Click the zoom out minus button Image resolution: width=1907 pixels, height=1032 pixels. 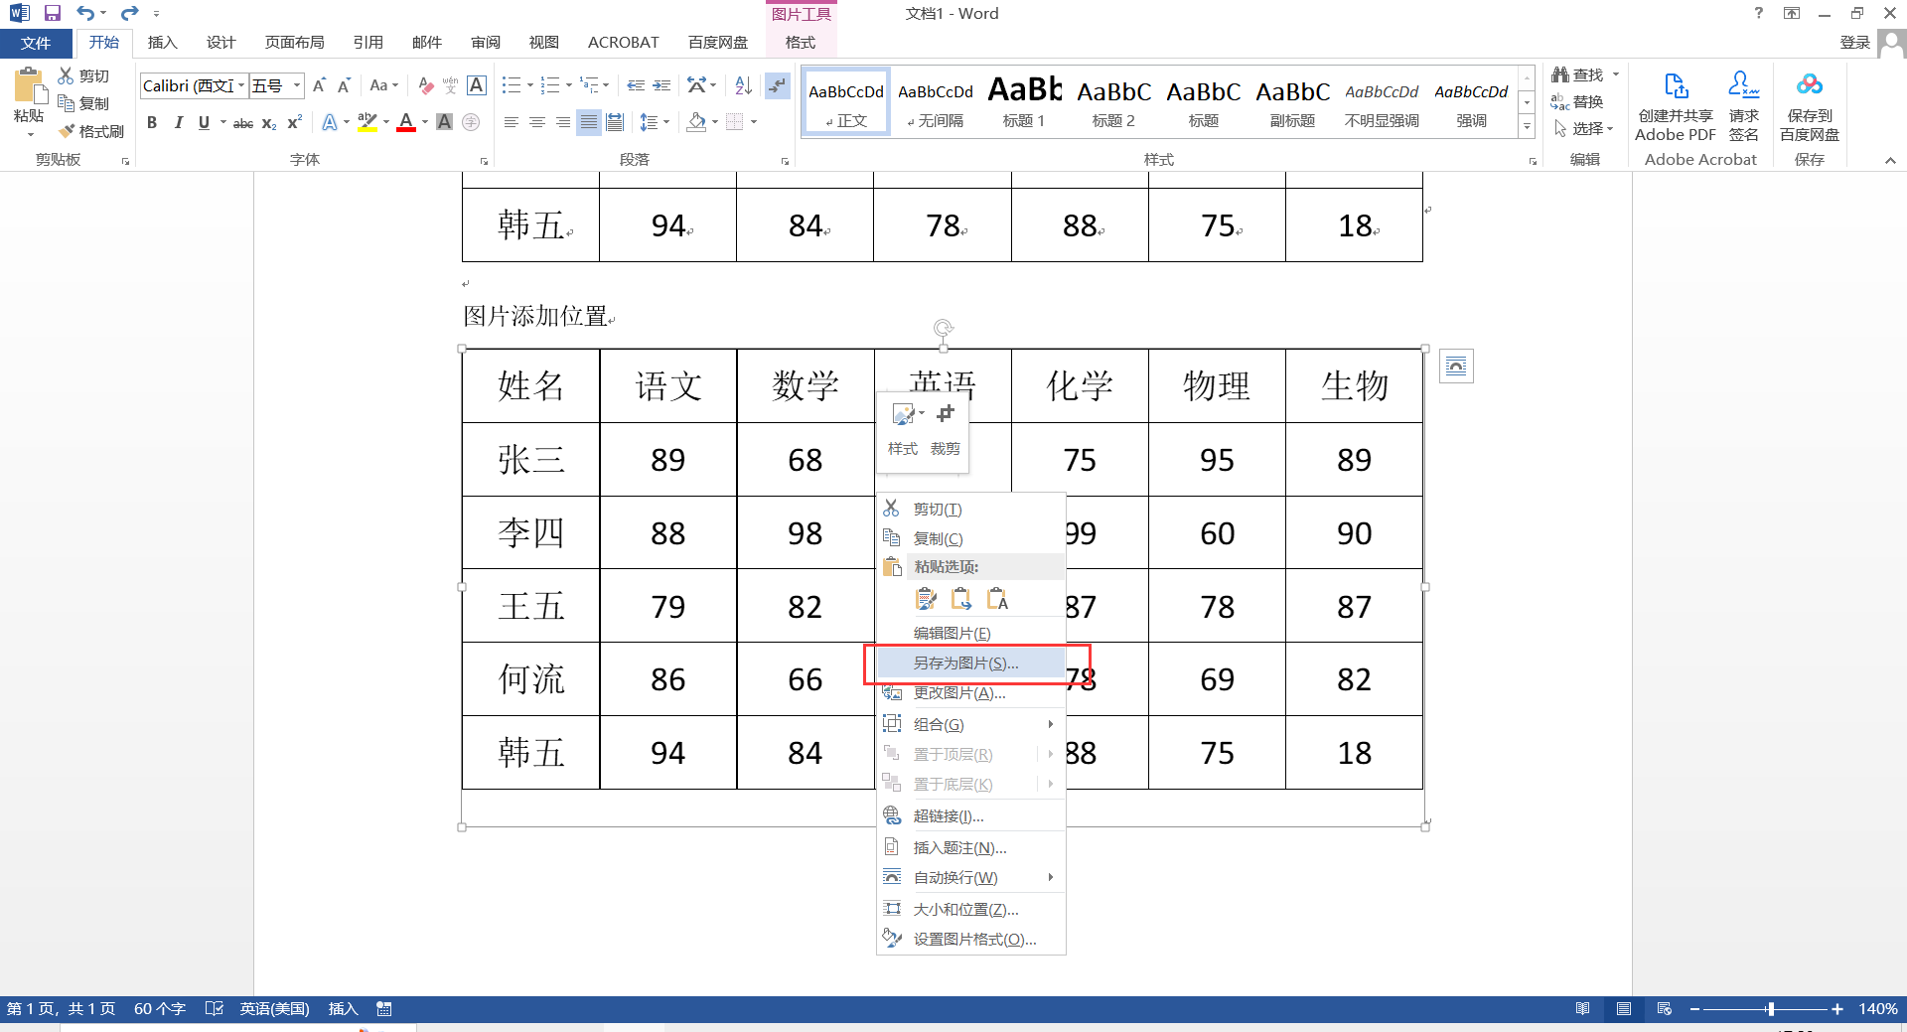click(1694, 1009)
